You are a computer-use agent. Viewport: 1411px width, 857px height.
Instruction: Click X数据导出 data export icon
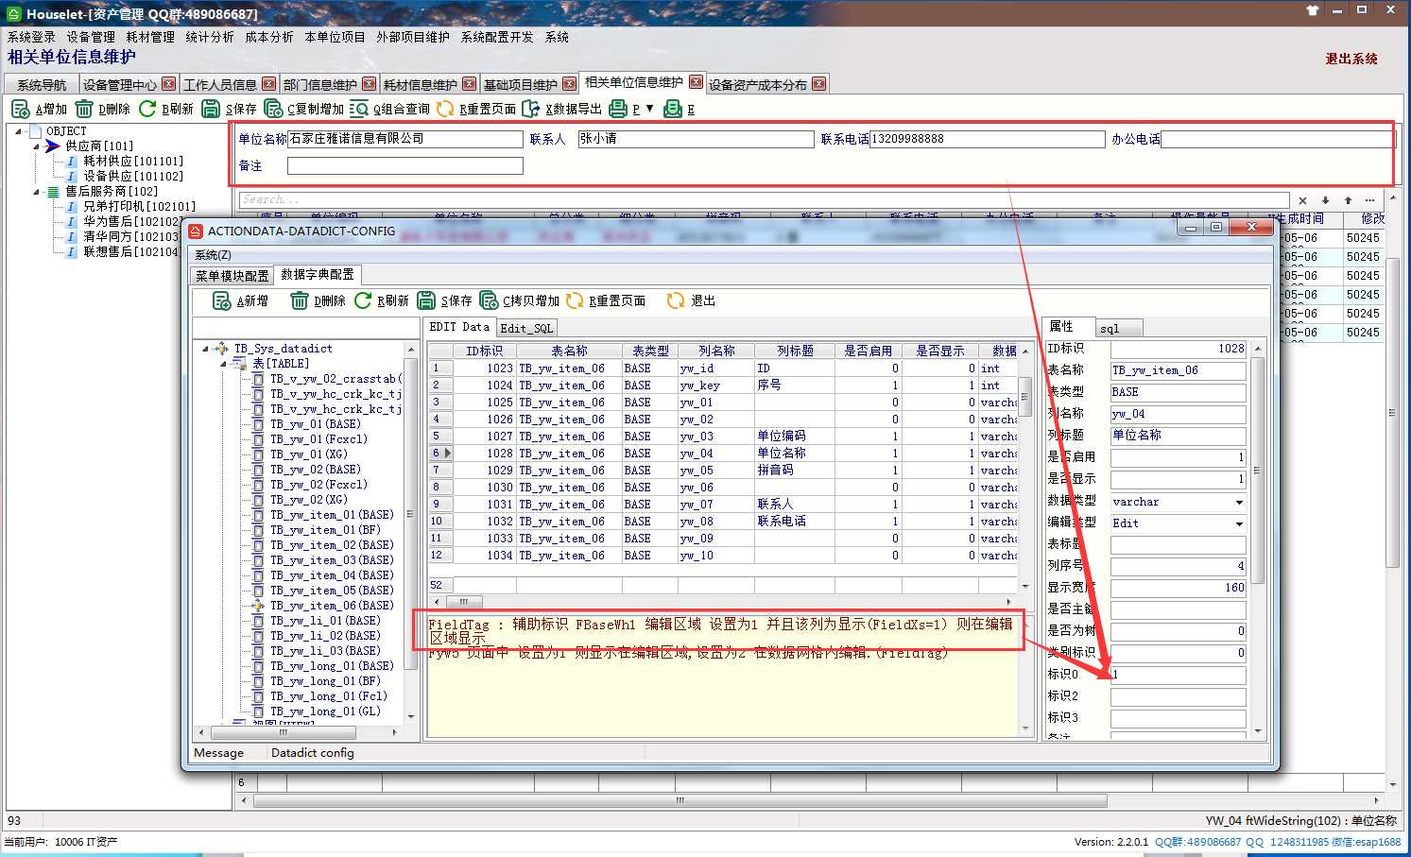531,110
